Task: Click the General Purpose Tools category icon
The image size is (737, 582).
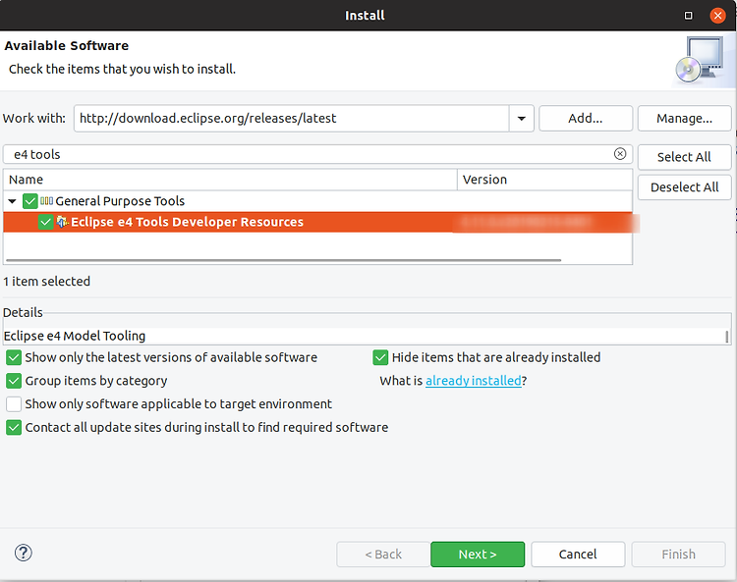Action: (x=46, y=201)
